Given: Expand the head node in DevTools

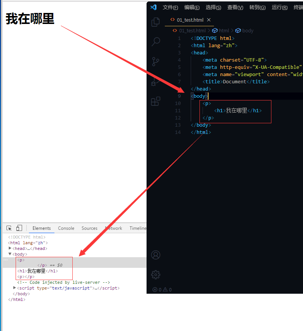Looking at the screenshot, I should point(10,248).
